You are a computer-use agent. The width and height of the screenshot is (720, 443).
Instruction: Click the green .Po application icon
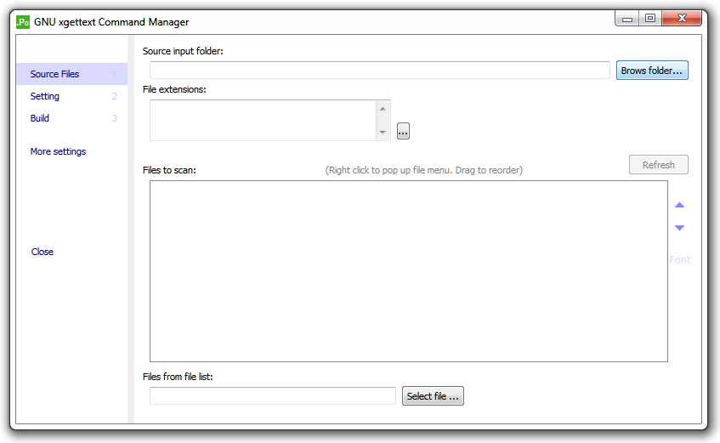(x=22, y=22)
